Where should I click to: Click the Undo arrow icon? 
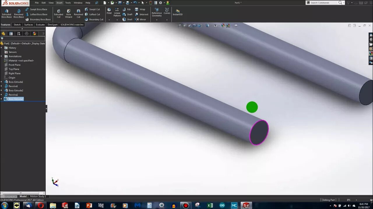tap(135, 3)
